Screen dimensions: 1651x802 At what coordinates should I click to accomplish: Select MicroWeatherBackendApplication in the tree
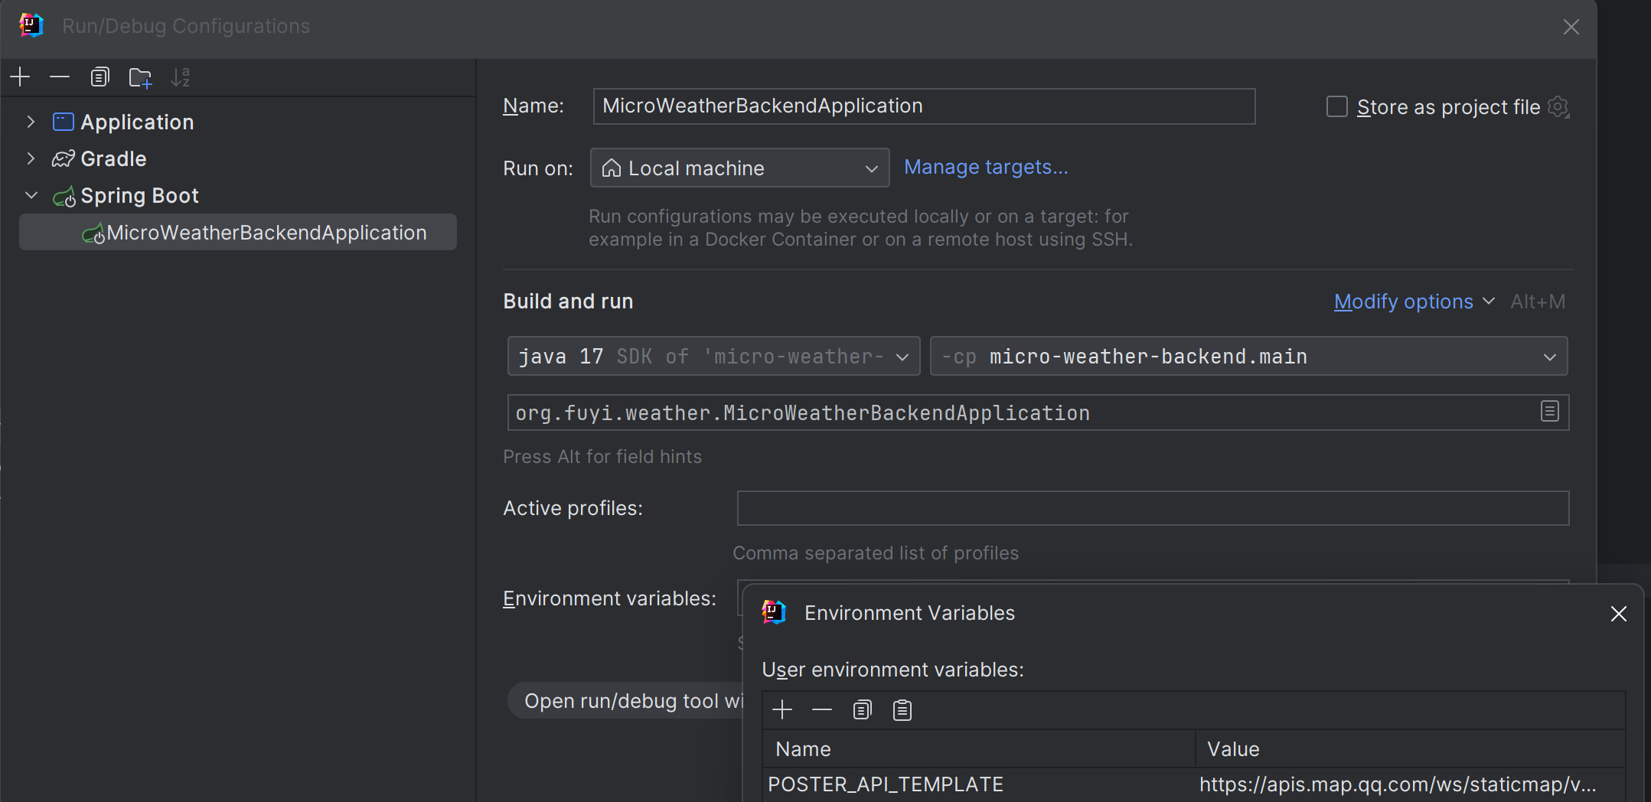(266, 233)
